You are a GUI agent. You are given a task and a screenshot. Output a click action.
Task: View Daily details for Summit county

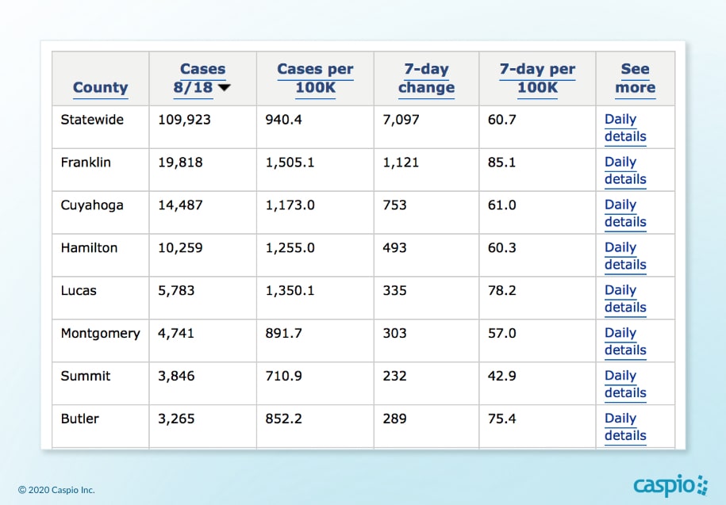click(624, 384)
